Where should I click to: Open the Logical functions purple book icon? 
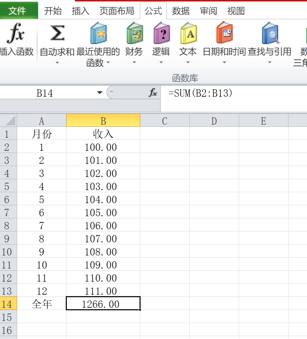coord(162,33)
